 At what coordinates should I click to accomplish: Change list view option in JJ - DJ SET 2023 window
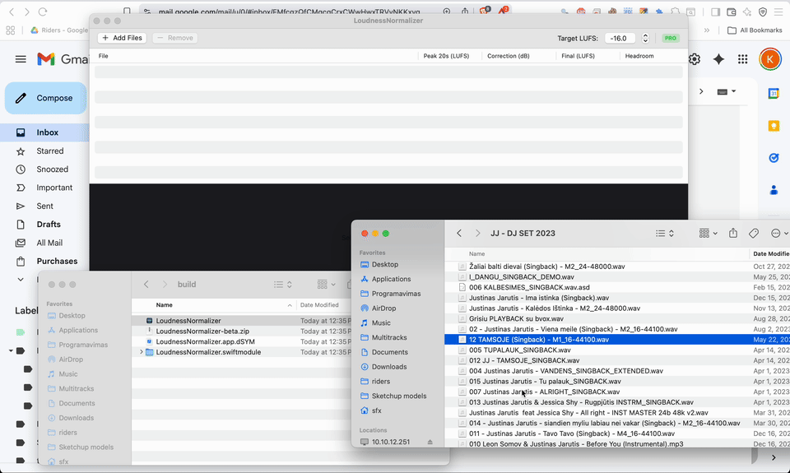[665, 234]
